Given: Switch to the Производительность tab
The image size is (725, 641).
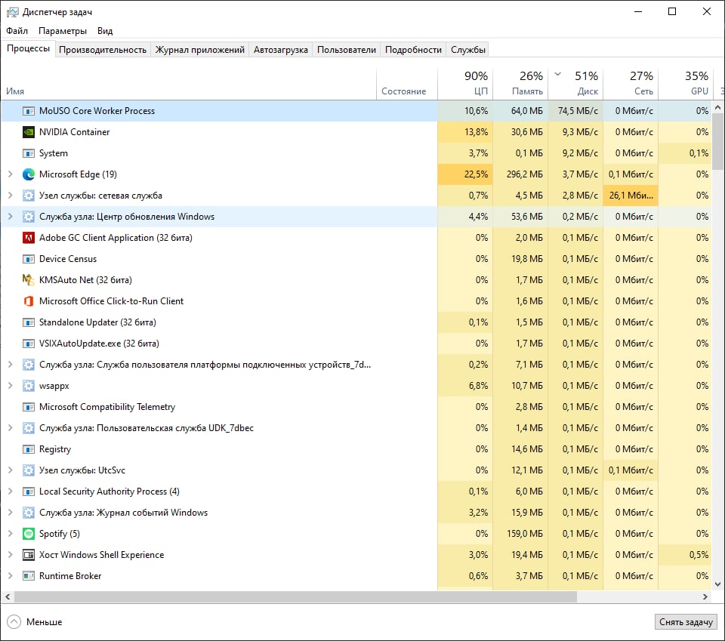Looking at the screenshot, I should (x=103, y=50).
